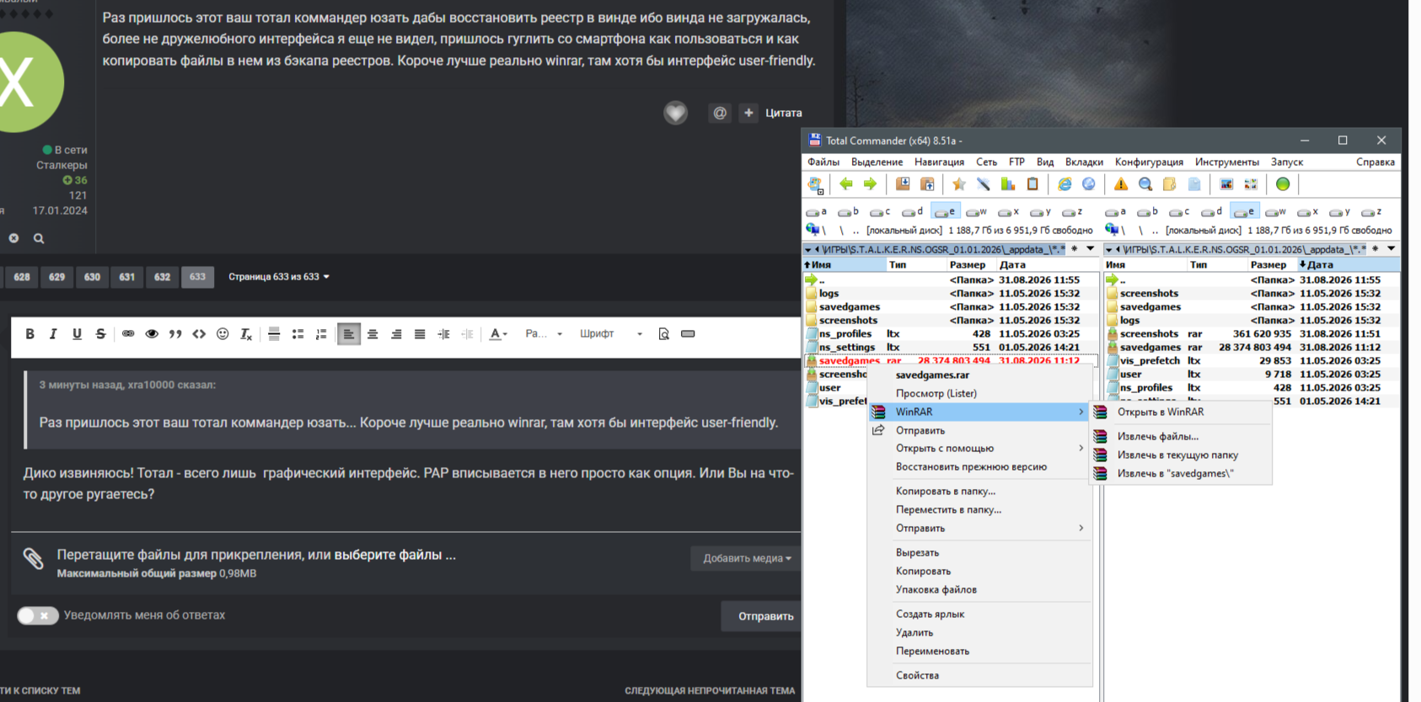Open the Добавить медиа dropdown
This screenshot has height=702, width=1421.
pyautogui.click(x=747, y=558)
